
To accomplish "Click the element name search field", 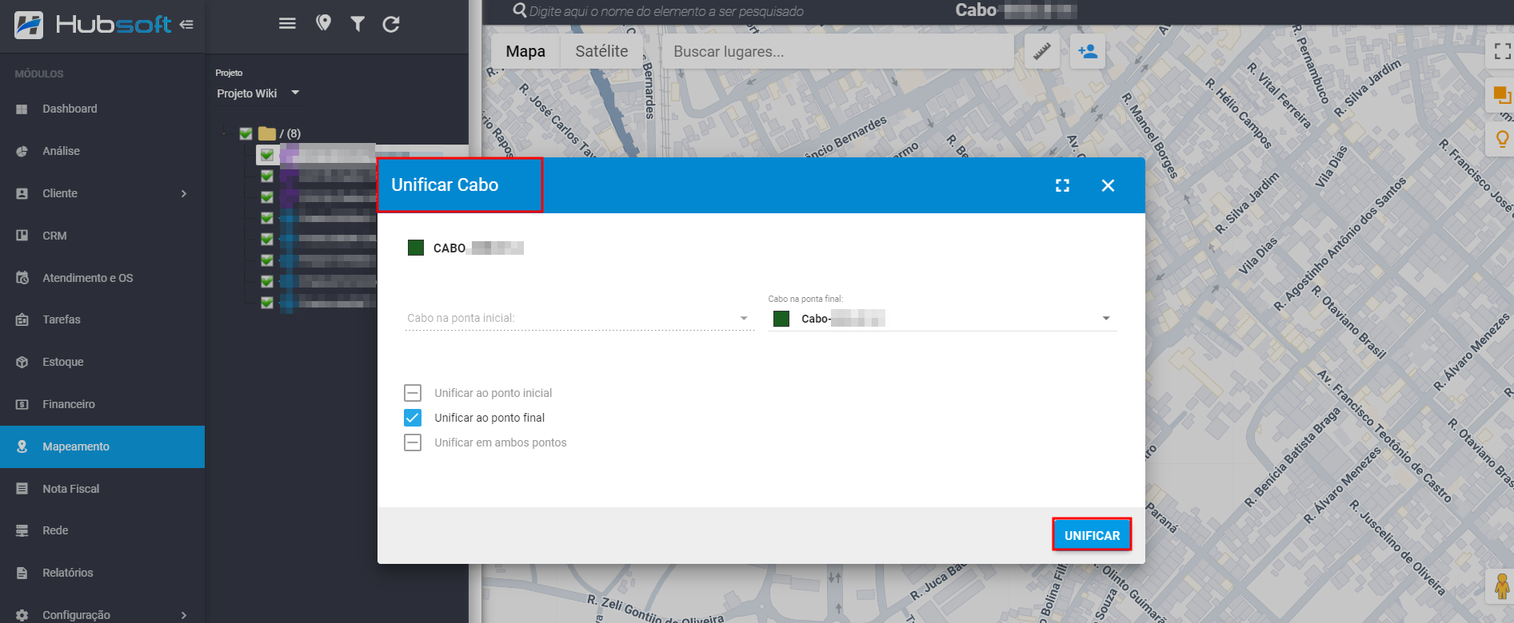I will click(666, 11).
